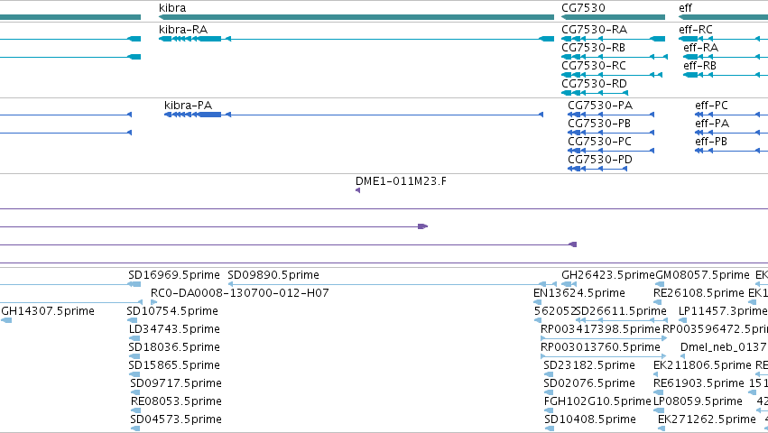
Task: Open the eff-PB protein label
Action: (x=711, y=142)
